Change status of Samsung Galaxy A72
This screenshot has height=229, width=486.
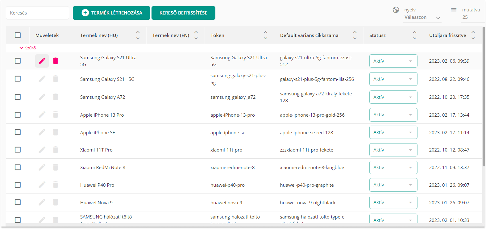[393, 97]
